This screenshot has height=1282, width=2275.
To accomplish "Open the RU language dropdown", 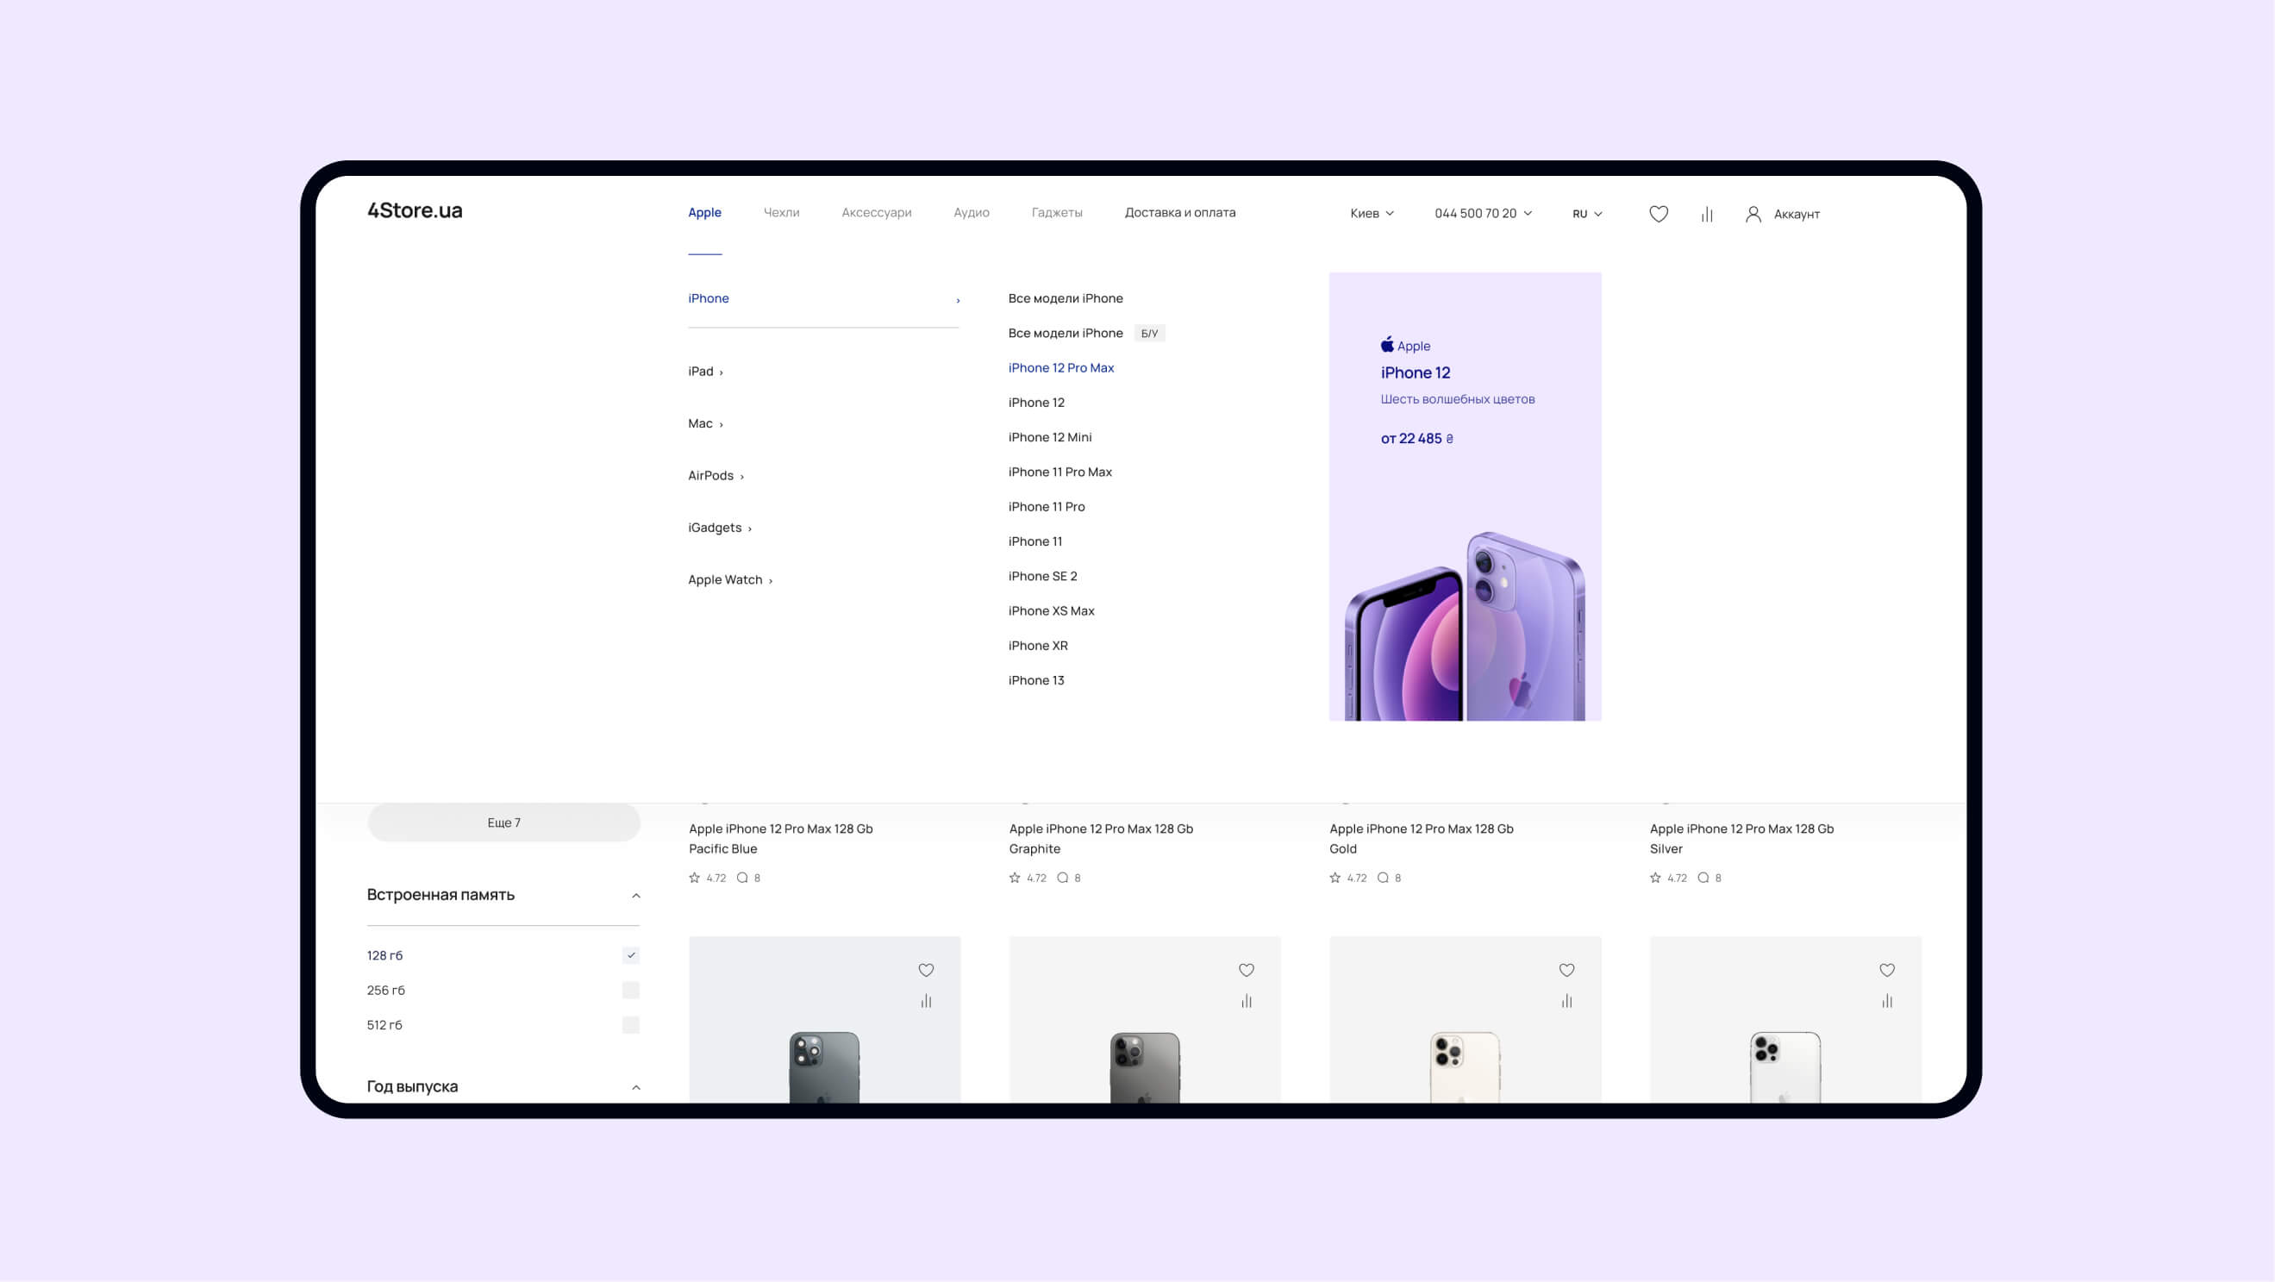I will coord(1586,214).
